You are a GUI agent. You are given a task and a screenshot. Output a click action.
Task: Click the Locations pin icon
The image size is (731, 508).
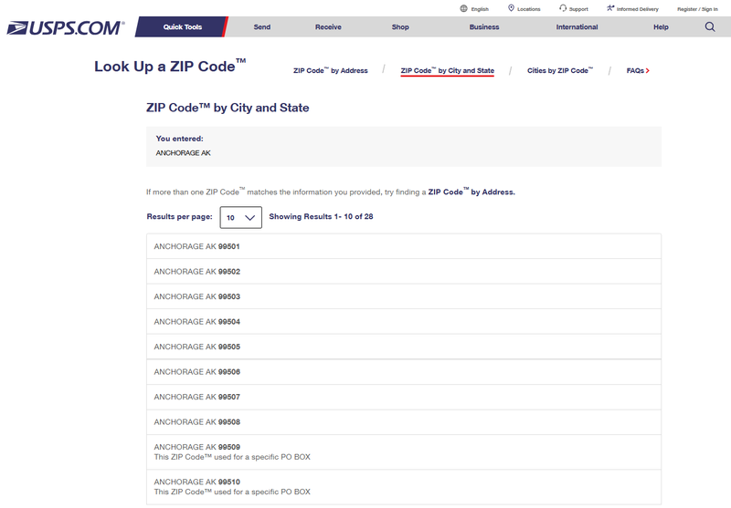(511, 8)
